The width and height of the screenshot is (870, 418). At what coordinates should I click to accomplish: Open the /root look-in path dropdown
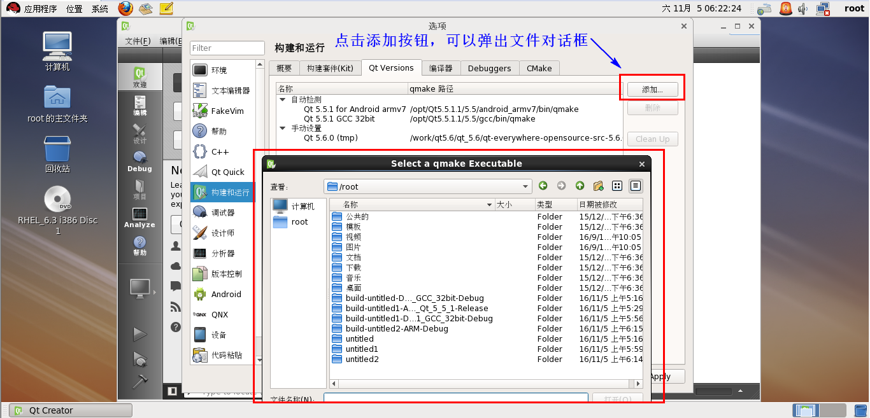tap(427, 186)
